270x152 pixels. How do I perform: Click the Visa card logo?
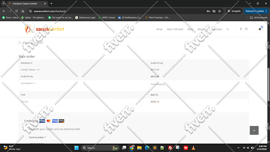42,121
